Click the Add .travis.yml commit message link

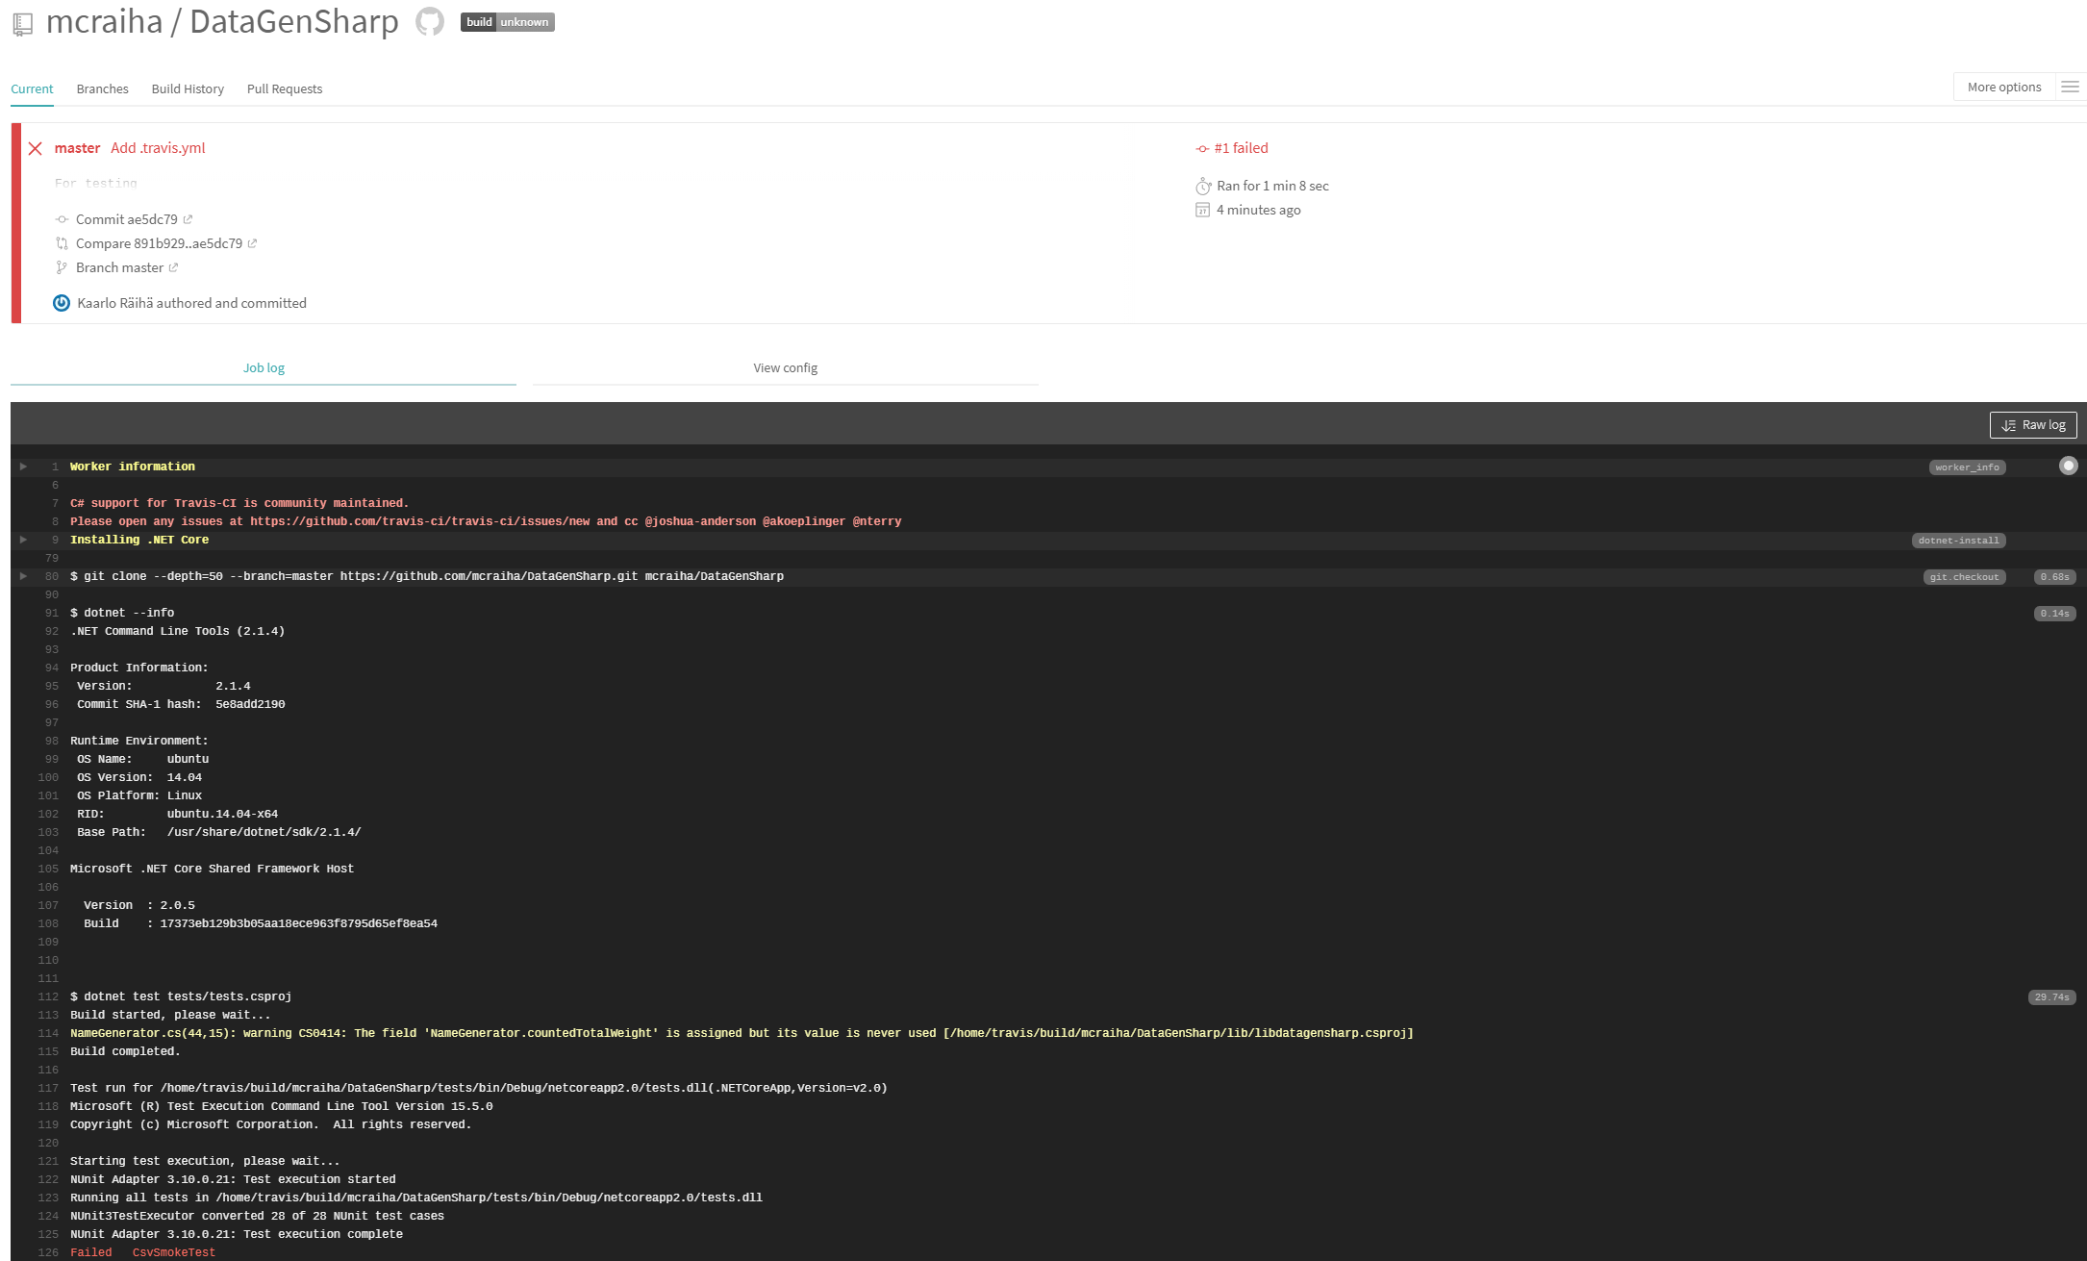pyautogui.click(x=158, y=148)
